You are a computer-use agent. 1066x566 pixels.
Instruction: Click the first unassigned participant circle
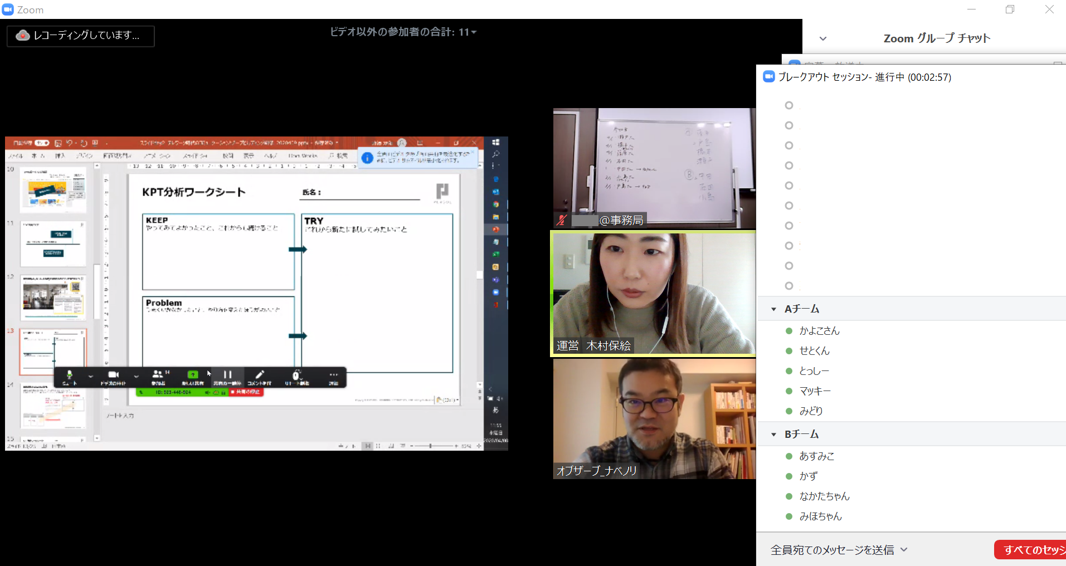click(789, 105)
